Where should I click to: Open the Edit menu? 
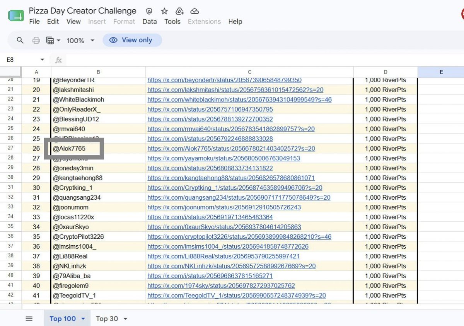[x=53, y=22]
